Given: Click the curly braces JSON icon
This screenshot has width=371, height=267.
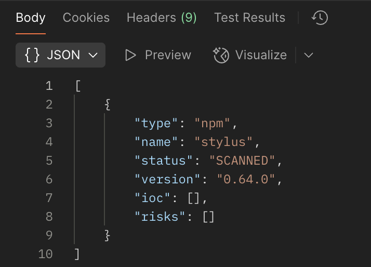Looking at the screenshot, I should pyautogui.click(x=32, y=55).
